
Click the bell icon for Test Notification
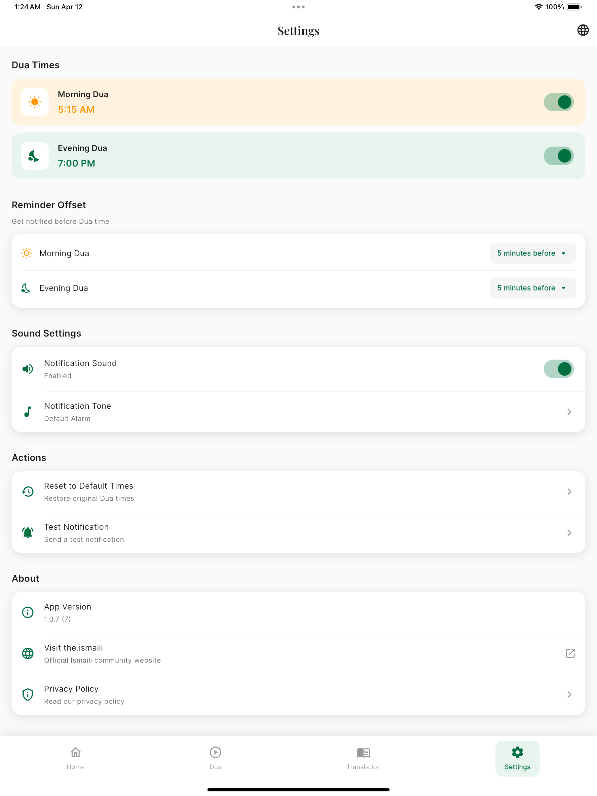pyautogui.click(x=28, y=532)
